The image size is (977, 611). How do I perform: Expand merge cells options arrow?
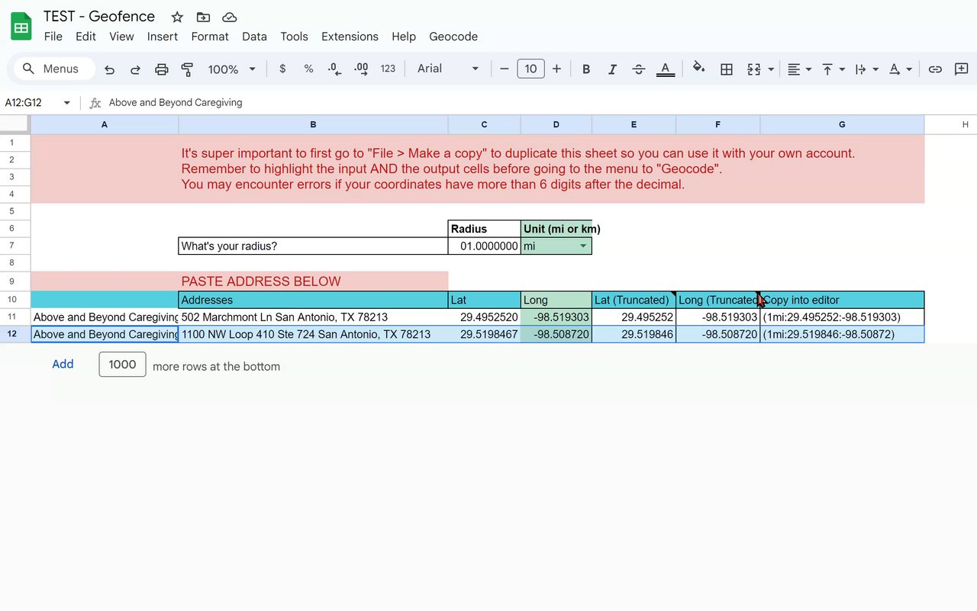click(771, 69)
